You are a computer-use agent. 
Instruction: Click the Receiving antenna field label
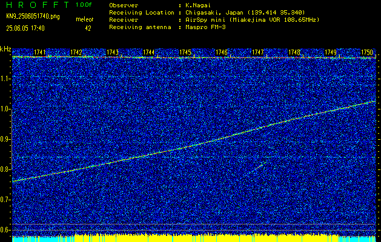140,27
